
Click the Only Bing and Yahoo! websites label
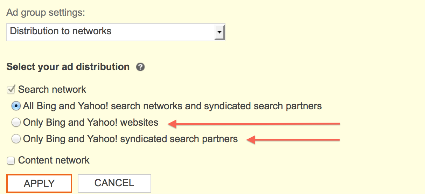[x=91, y=123]
